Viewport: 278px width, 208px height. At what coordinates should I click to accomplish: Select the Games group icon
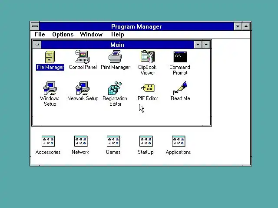pos(113,141)
